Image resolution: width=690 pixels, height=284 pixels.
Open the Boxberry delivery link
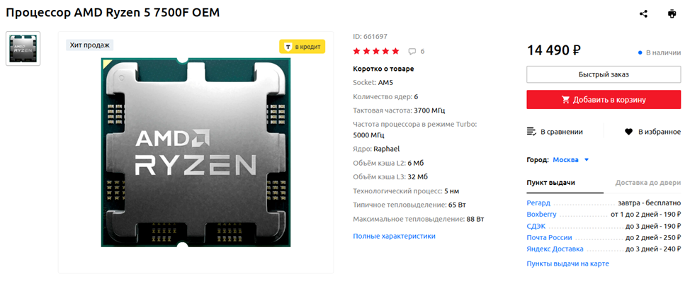coord(541,215)
